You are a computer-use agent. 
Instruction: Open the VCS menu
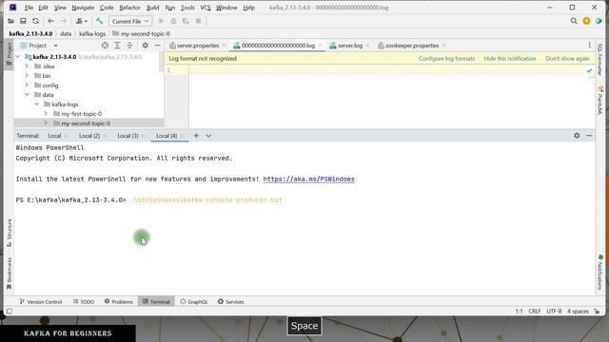point(206,8)
